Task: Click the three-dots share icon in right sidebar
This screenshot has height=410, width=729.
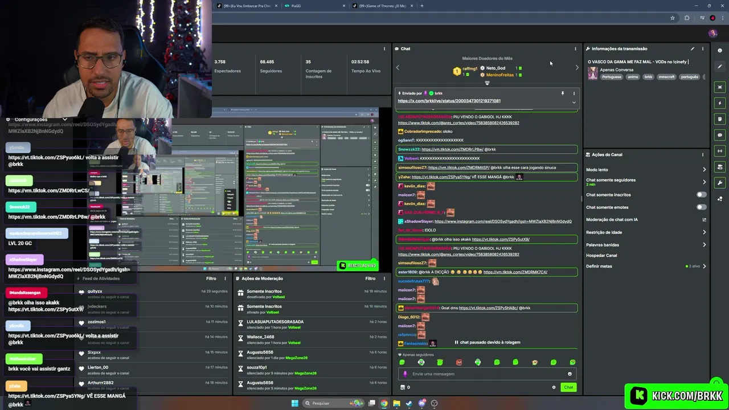Action: click(x=720, y=199)
